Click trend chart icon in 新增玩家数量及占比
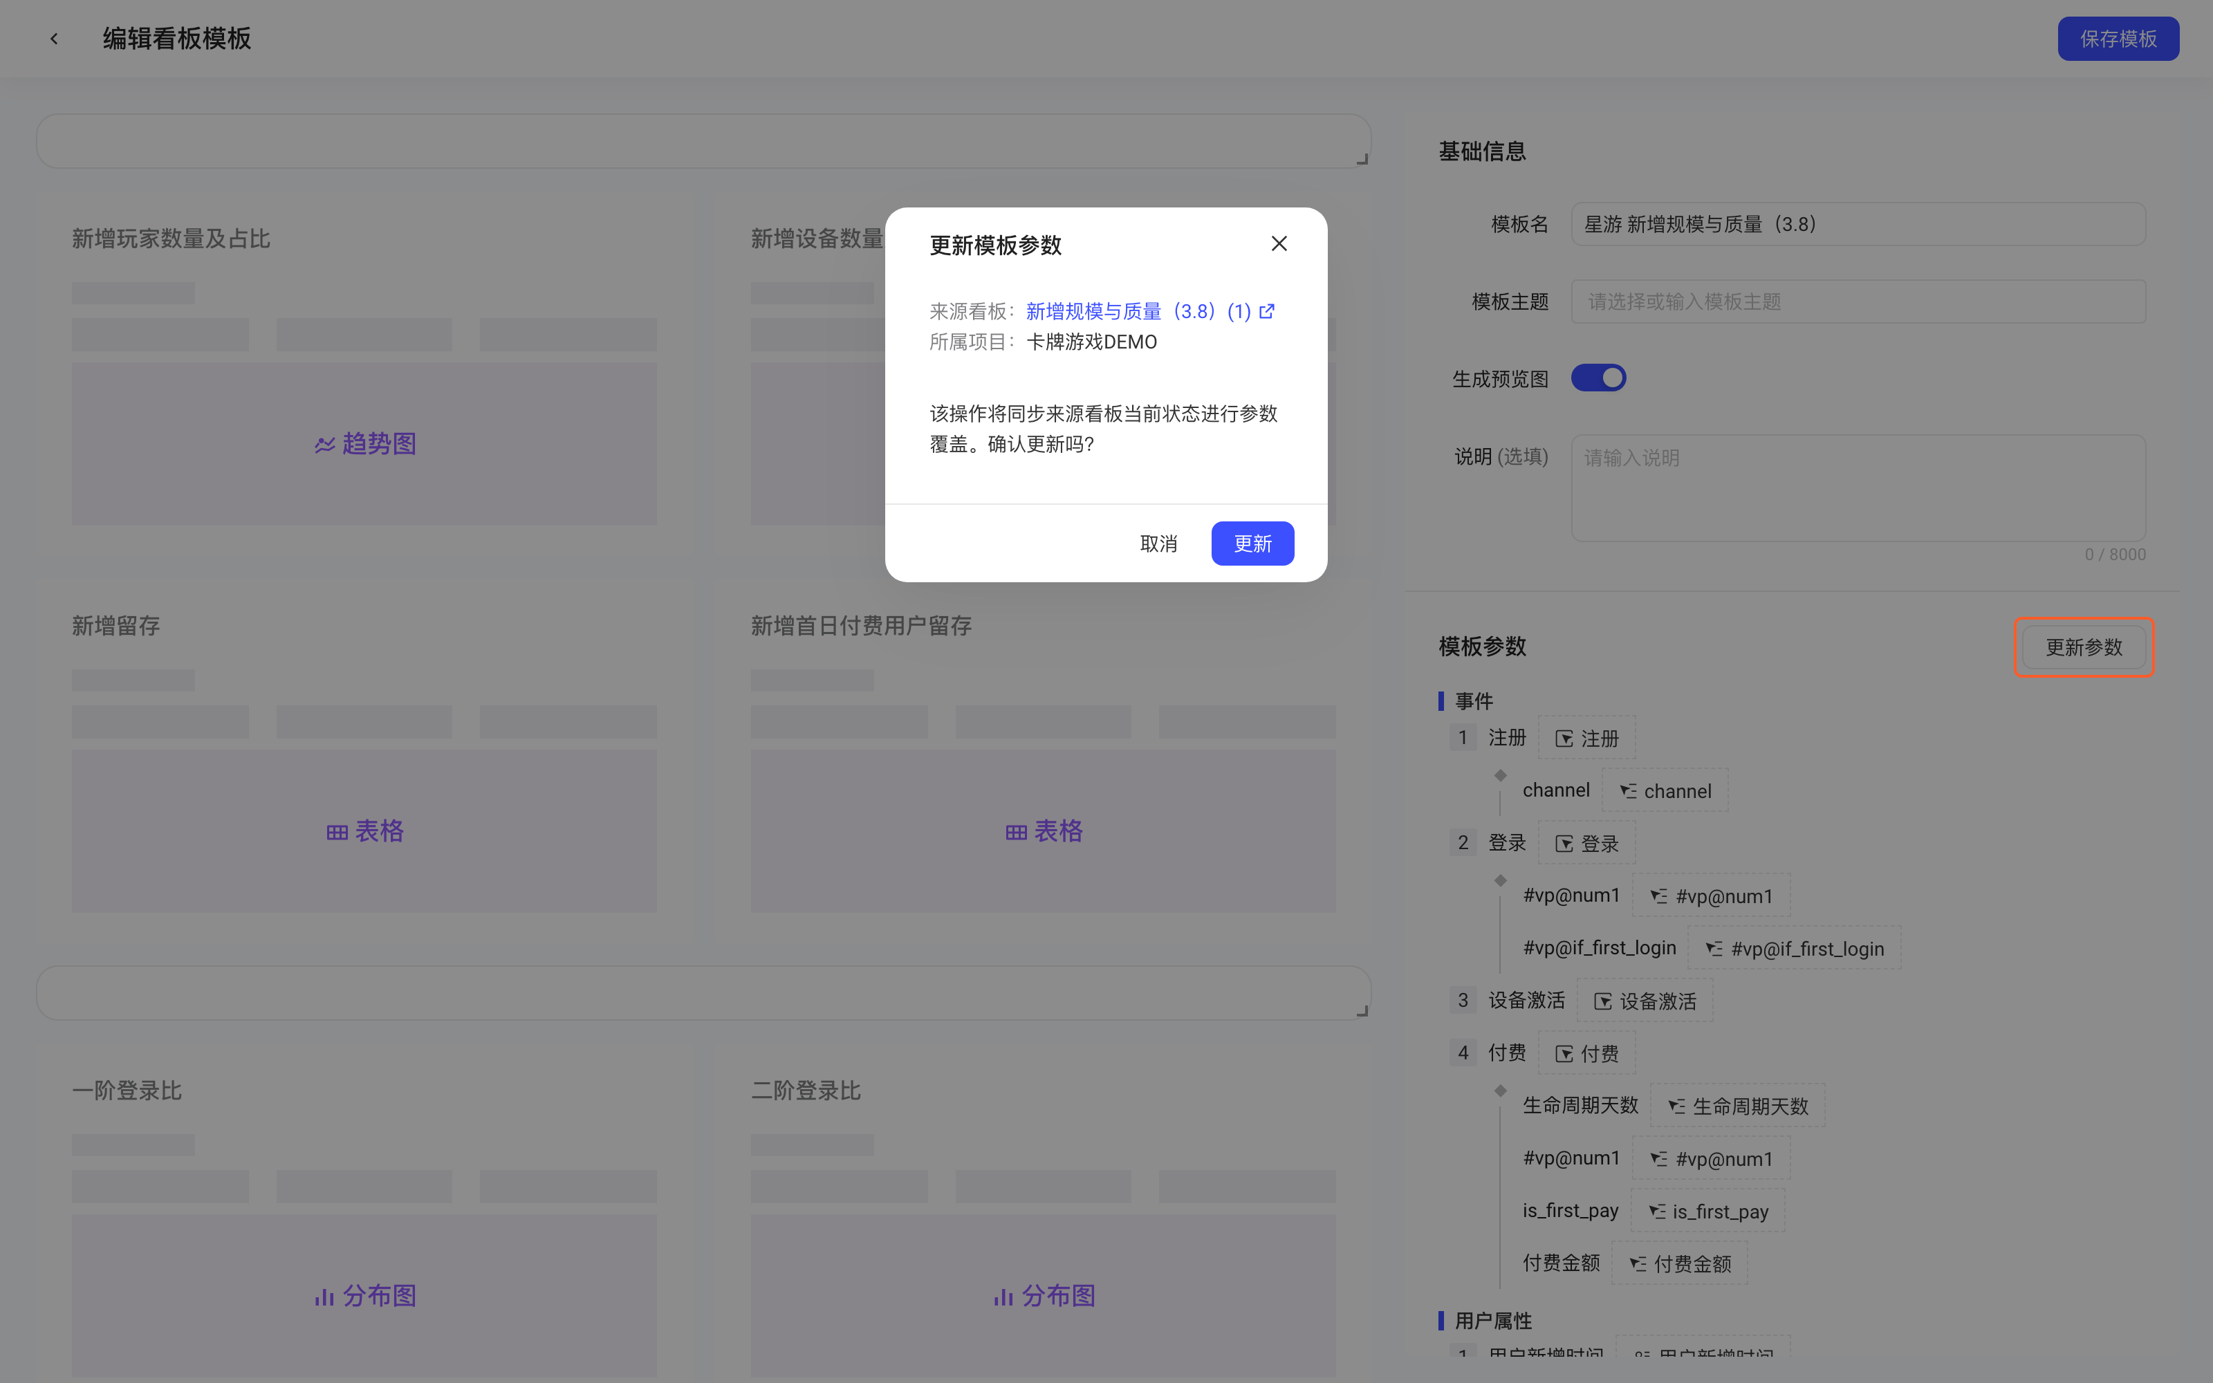 click(324, 445)
